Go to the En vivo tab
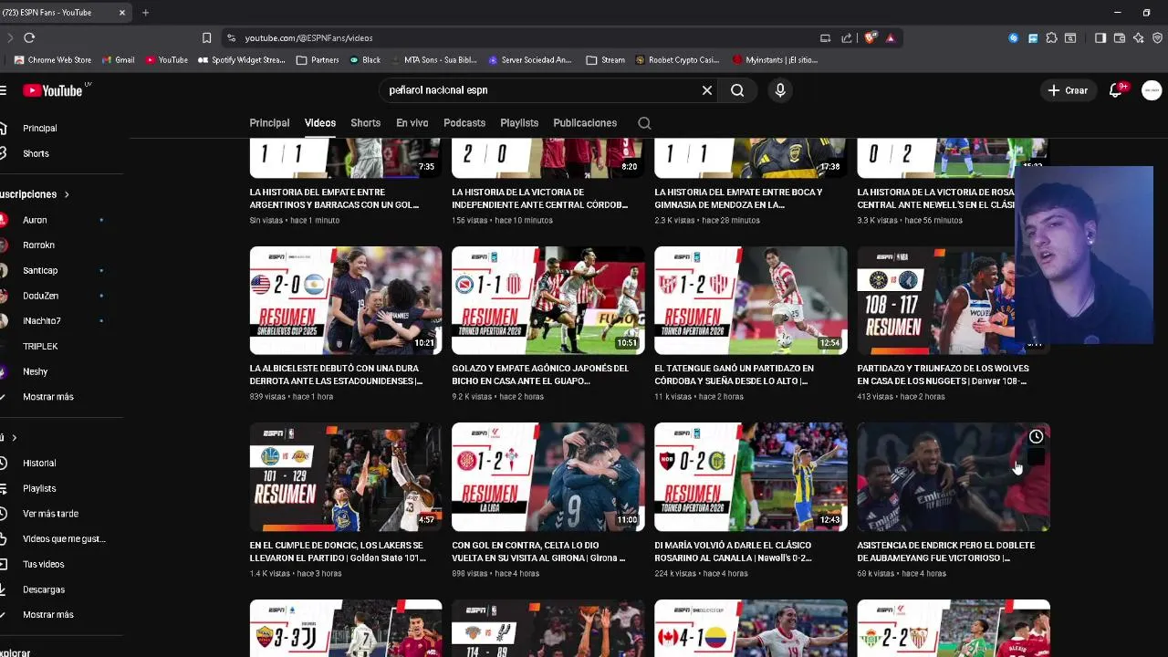1168x657 pixels. pyautogui.click(x=412, y=123)
